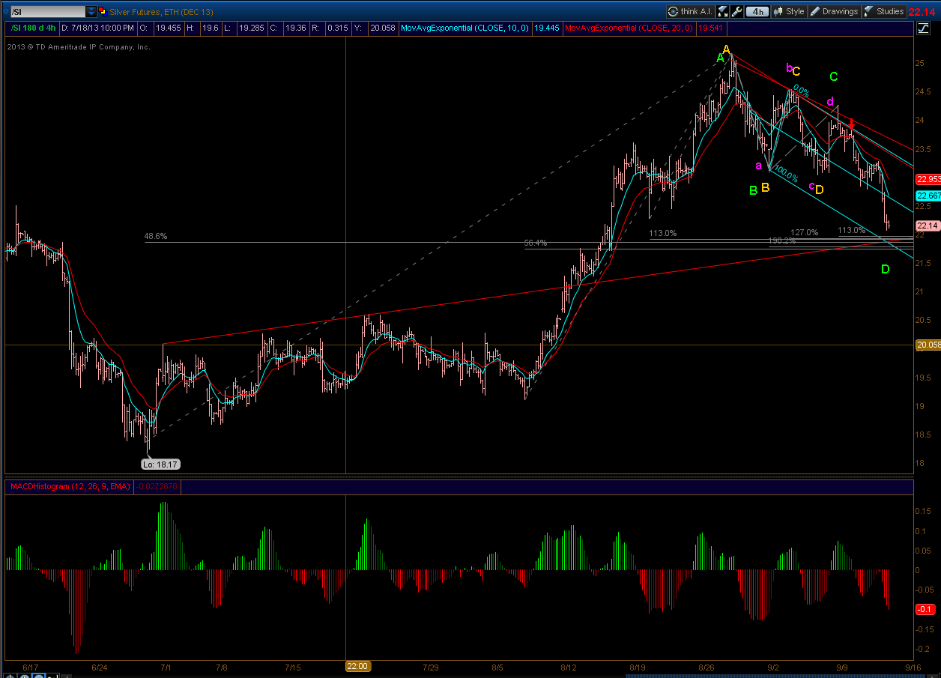Click the 56.4% retracement label
This screenshot has height=678, width=941.
click(x=536, y=243)
